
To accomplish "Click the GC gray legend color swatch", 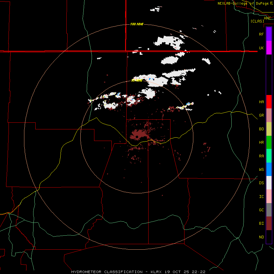I will point(269,210).
